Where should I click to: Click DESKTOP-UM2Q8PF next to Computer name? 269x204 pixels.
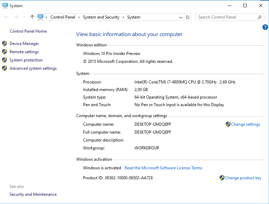(x=153, y=124)
